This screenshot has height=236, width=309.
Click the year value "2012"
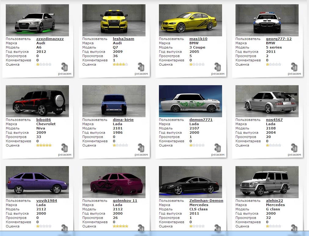click(x=41, y=52)
